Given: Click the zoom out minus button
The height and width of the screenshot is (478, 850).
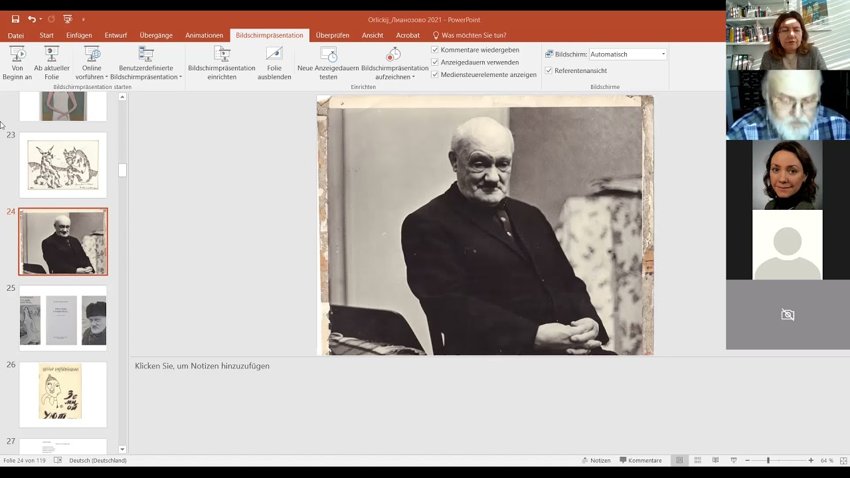Looking at the screenshot, I should (748, 460).
